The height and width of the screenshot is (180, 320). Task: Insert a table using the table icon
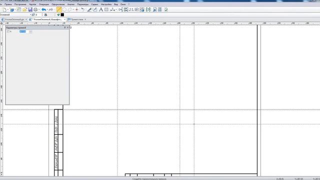click(x=106, y=9)
